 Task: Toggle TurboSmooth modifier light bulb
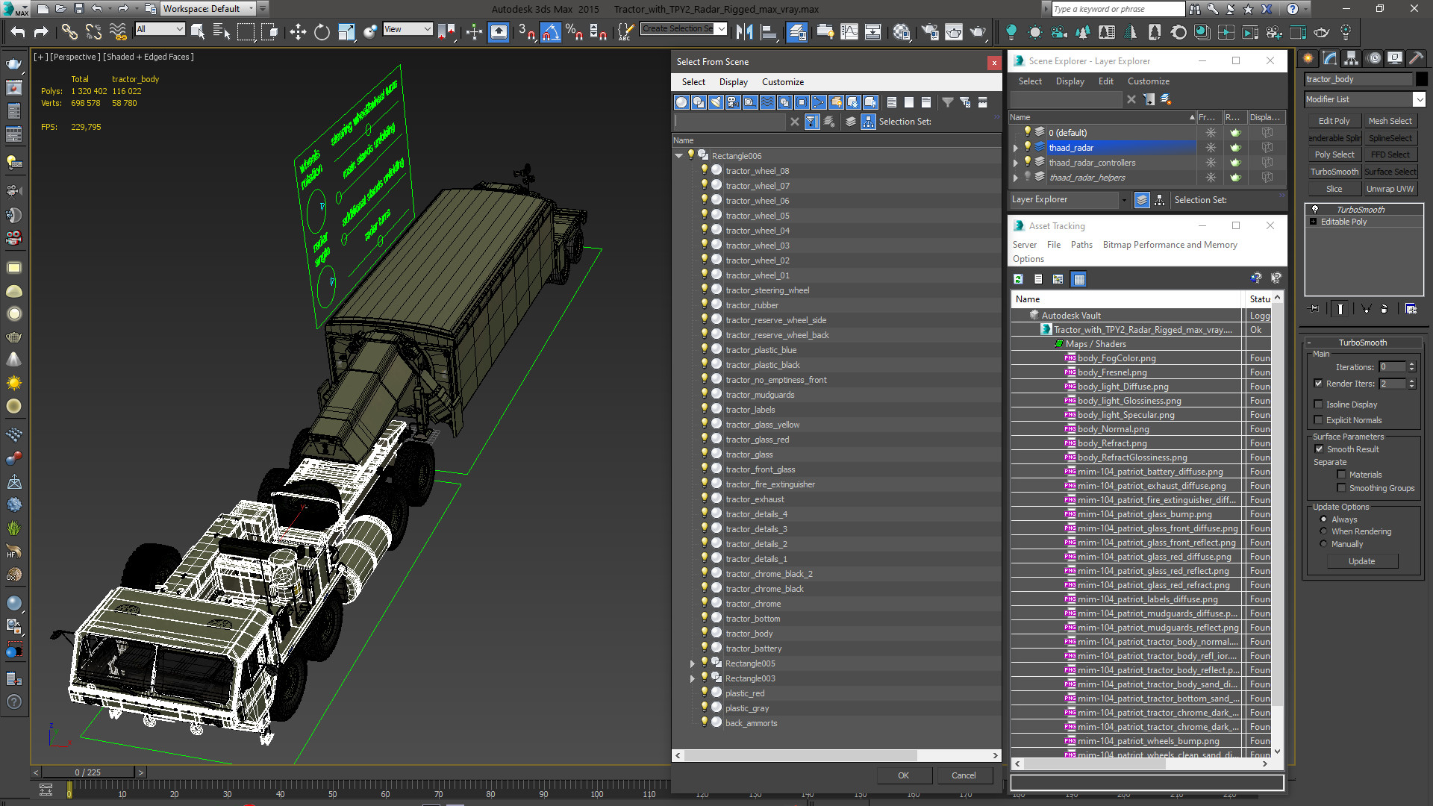click(1315, 209)
